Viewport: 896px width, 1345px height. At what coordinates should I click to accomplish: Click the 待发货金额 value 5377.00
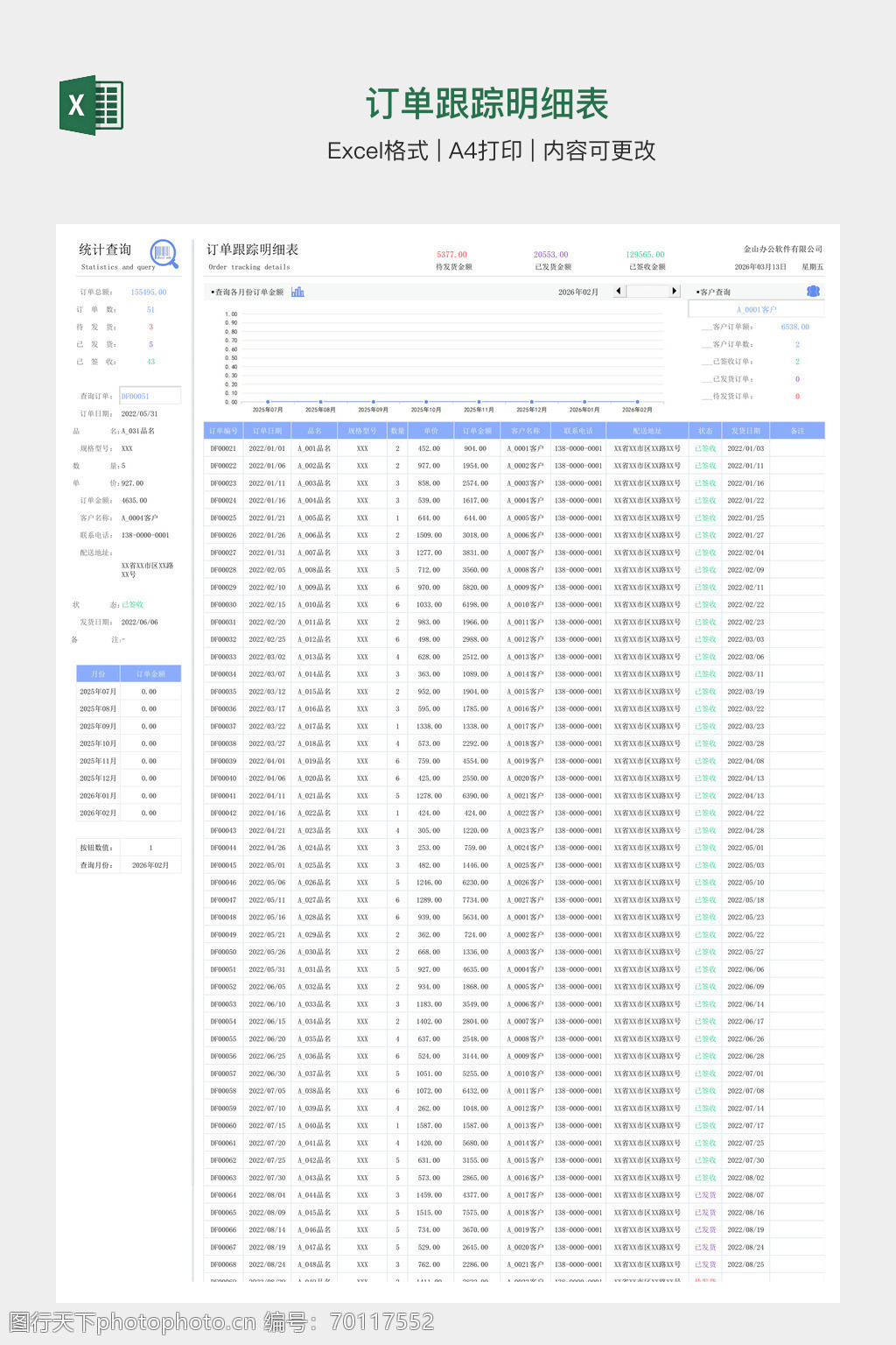tap(451, 255)
